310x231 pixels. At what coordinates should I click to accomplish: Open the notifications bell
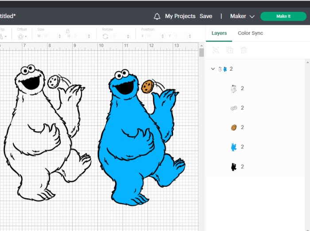tap(157, 16)
